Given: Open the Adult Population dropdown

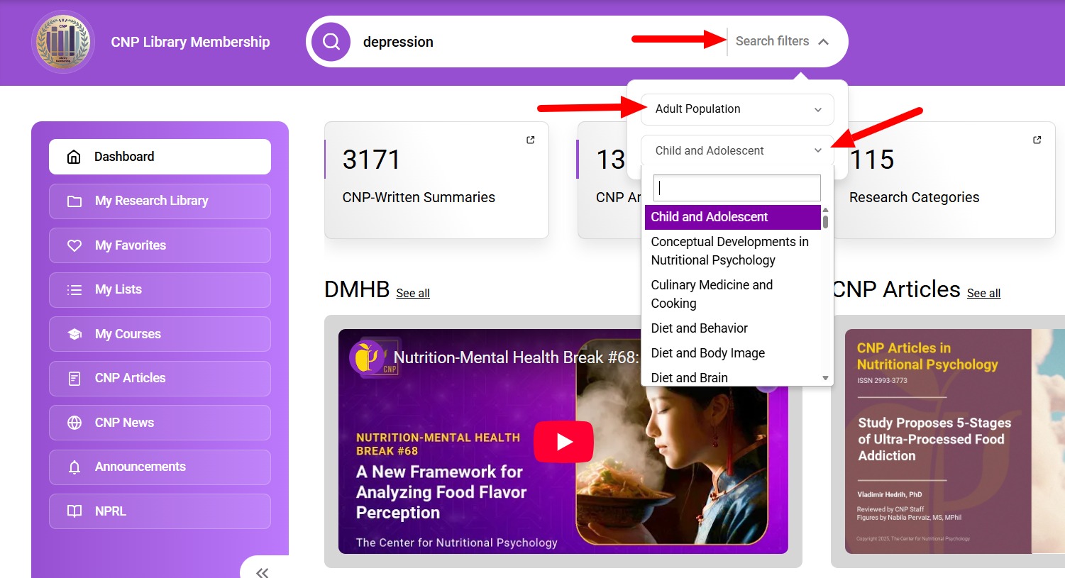Looking at the screenshot, I should tap(736, 109).
